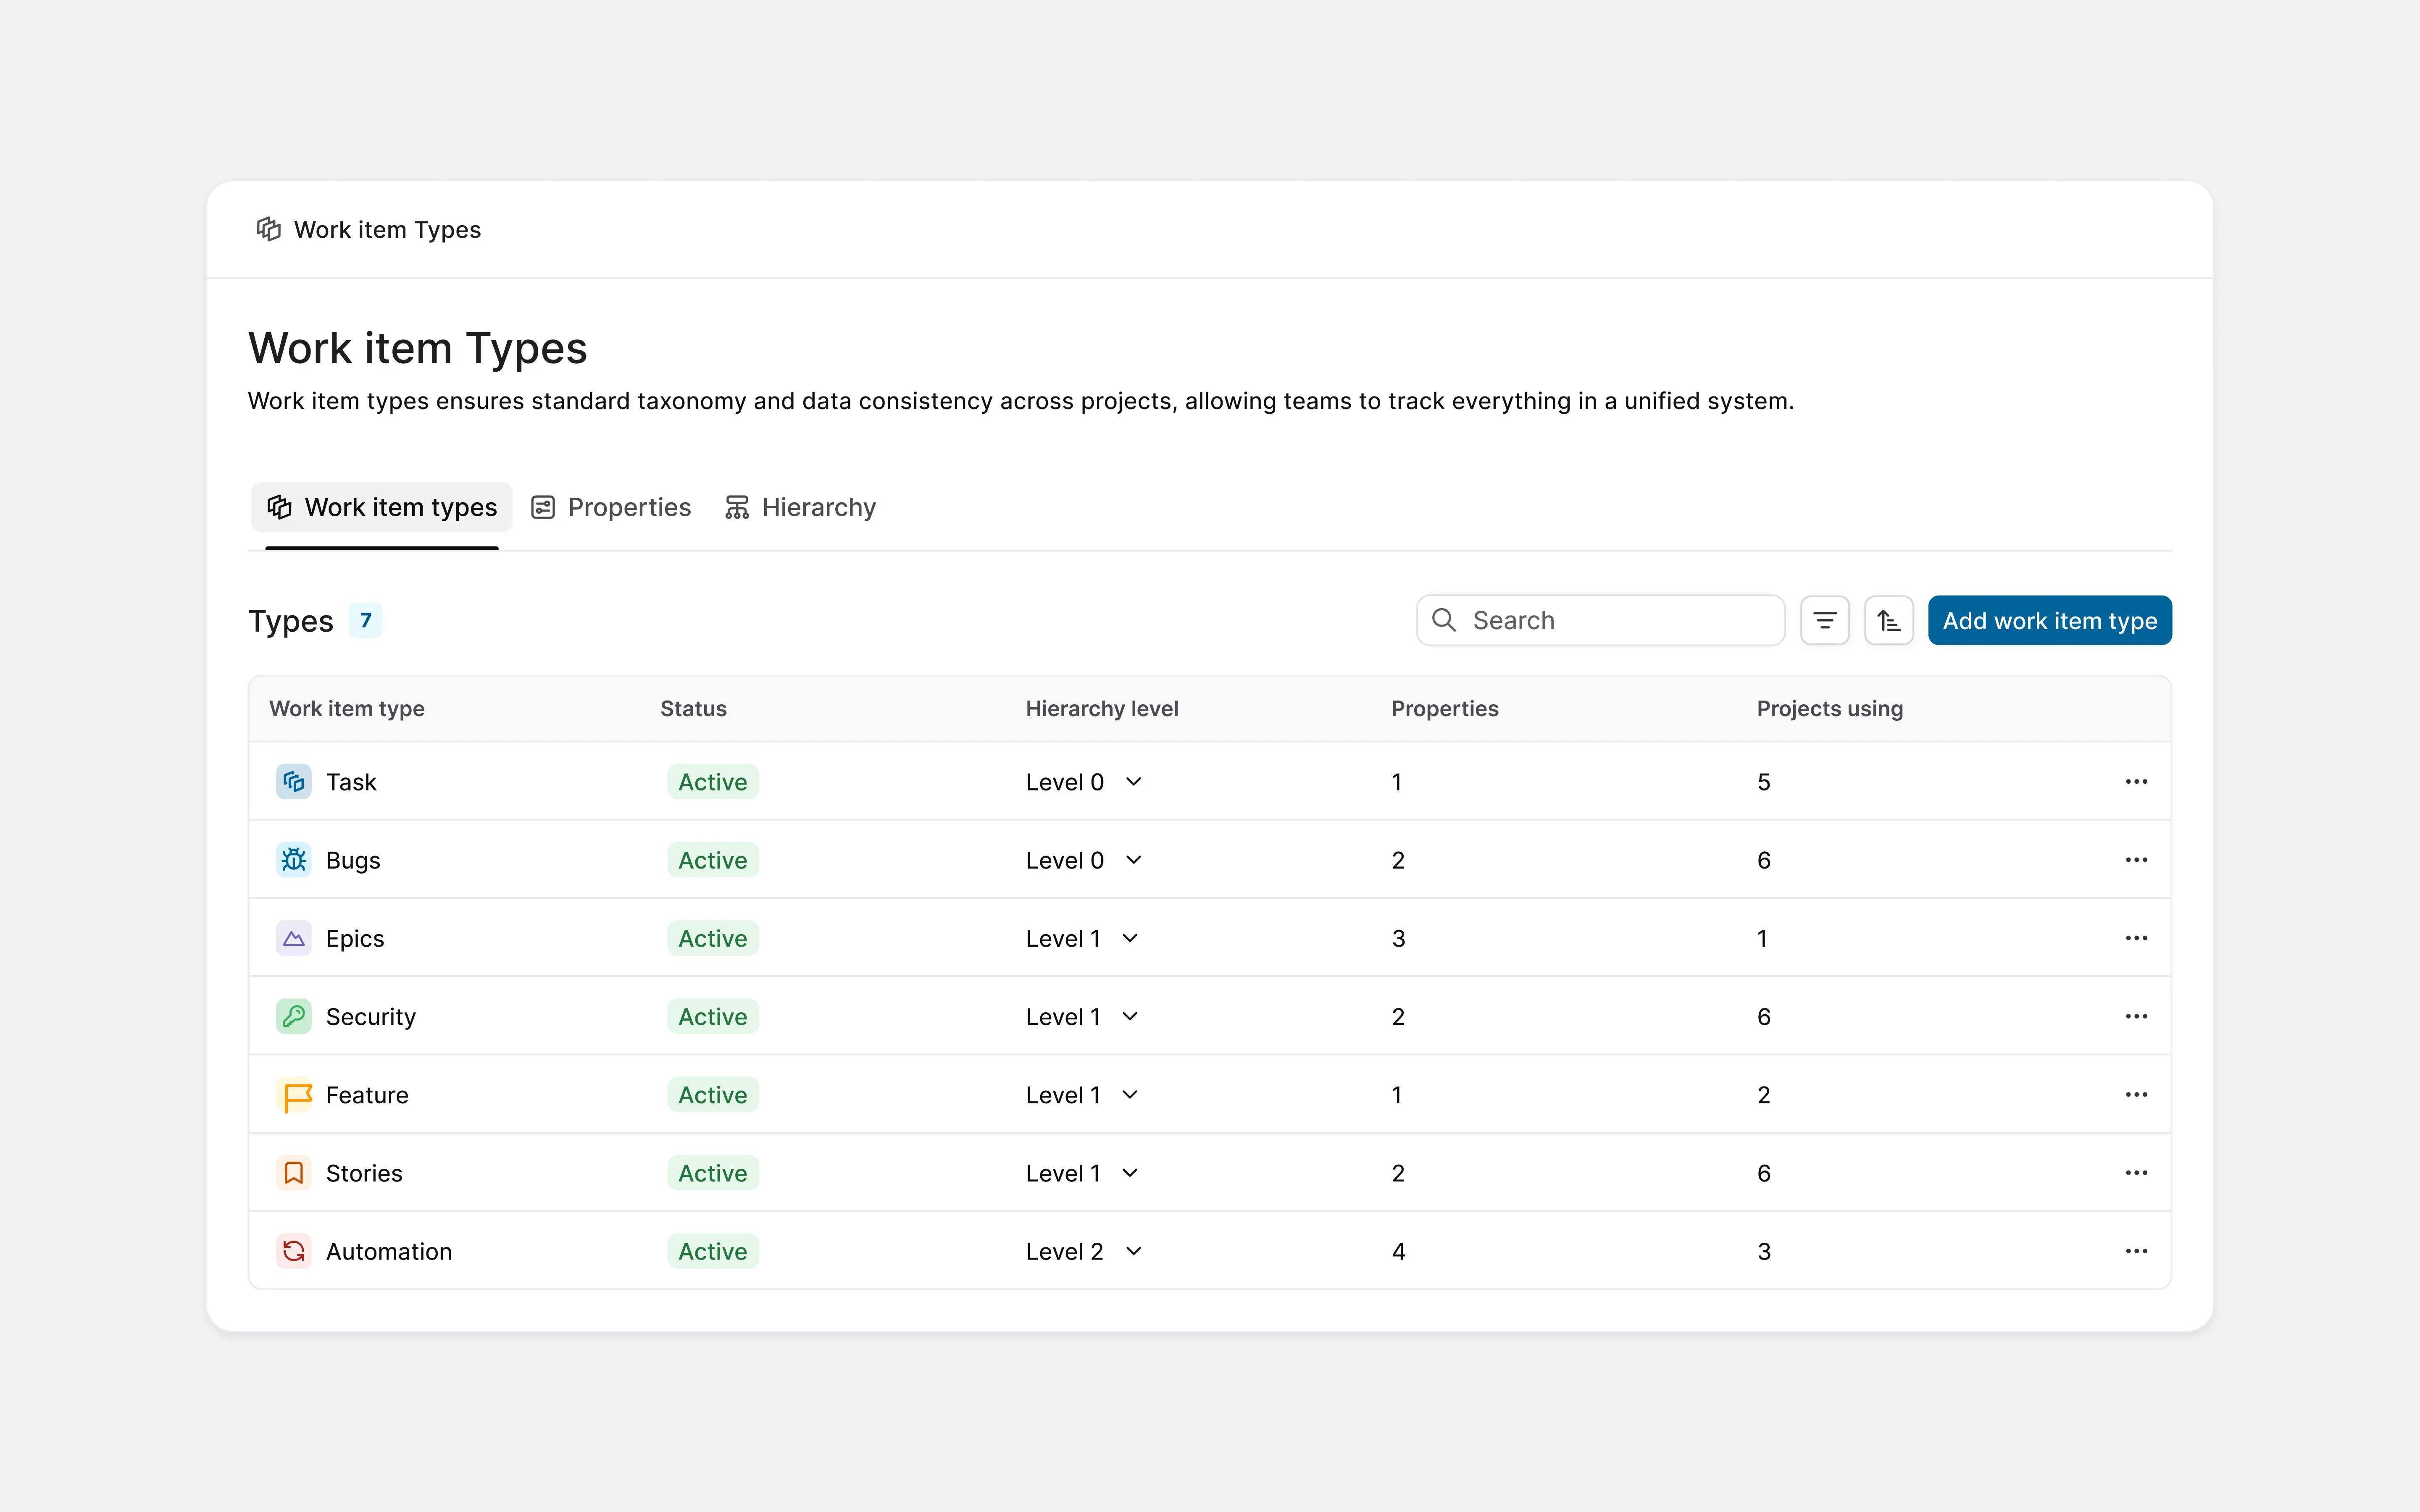2420x1512 pixels.
Task: Open more options for Feature row
Action: tap(2136, 1095)
